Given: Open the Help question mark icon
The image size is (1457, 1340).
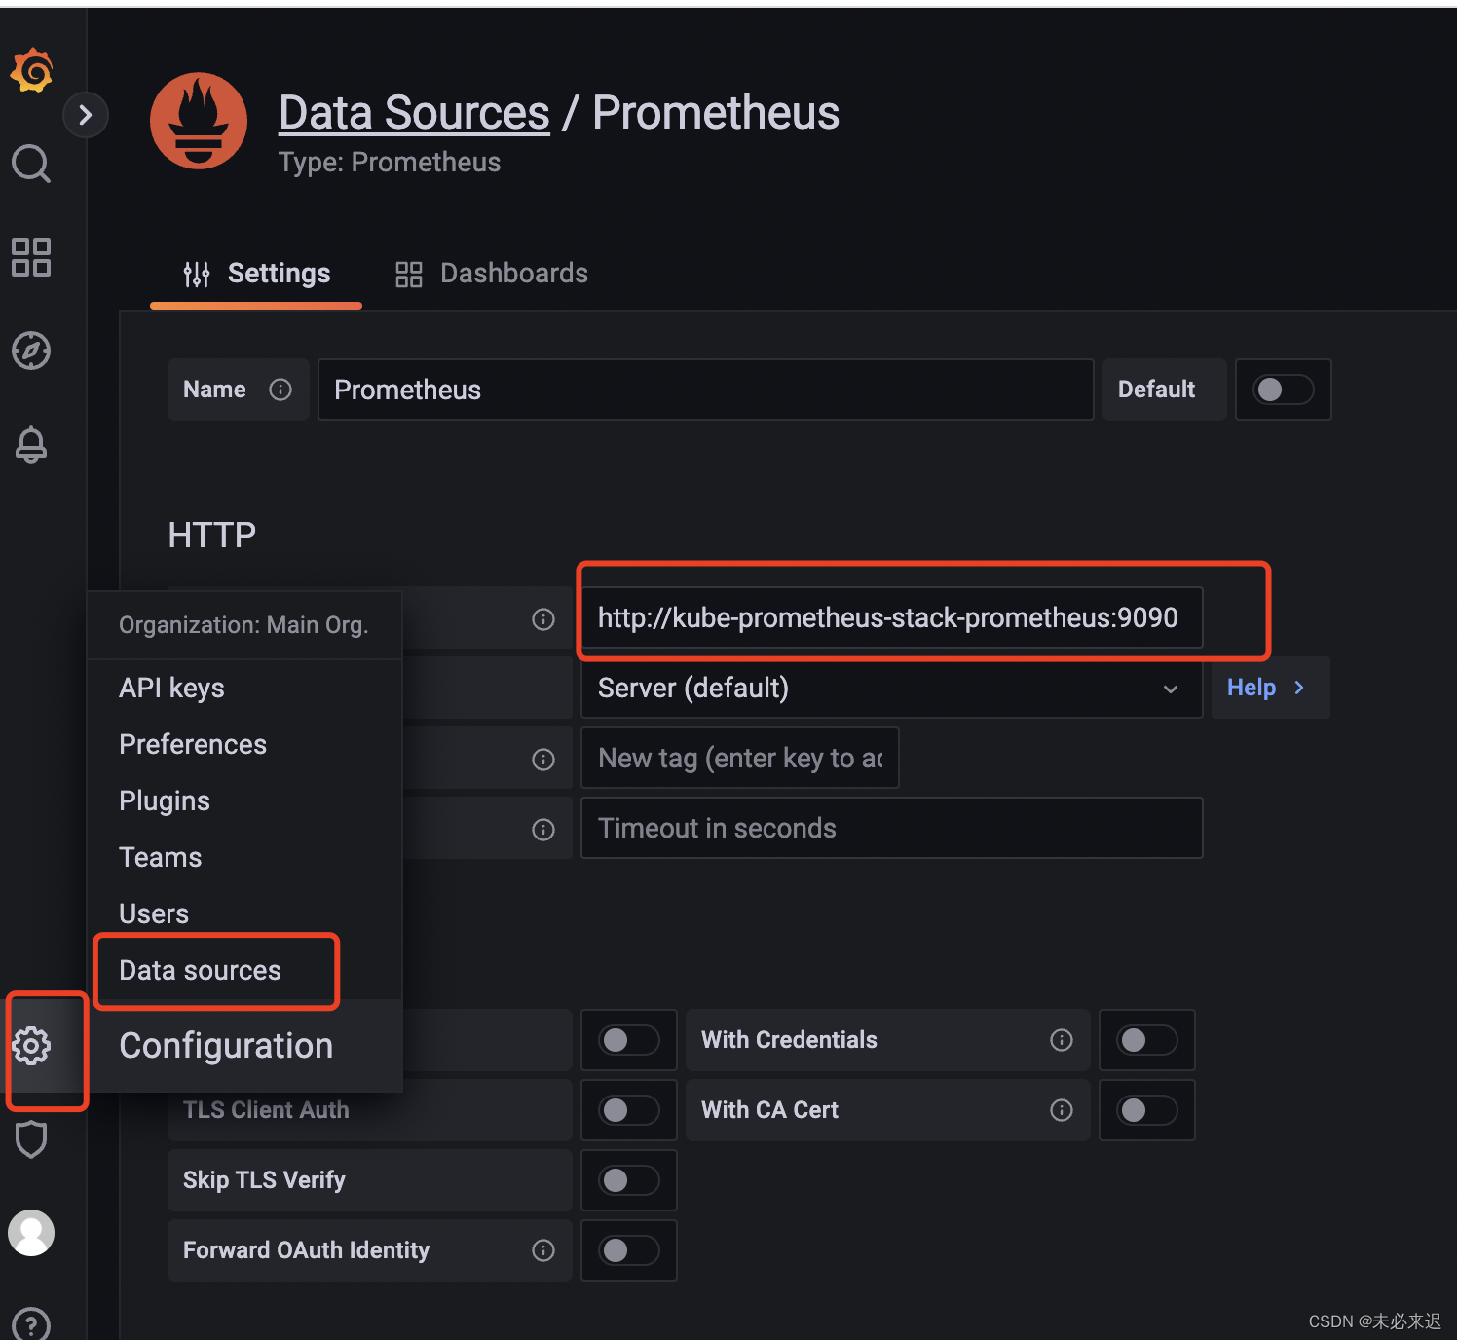Looking at the screenshot, I should 31,1324.
